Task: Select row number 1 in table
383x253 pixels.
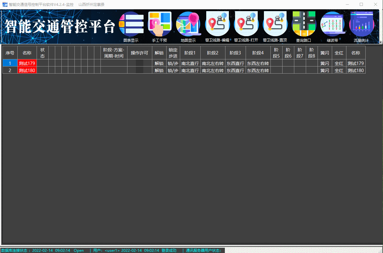Action: coord(10,63)
